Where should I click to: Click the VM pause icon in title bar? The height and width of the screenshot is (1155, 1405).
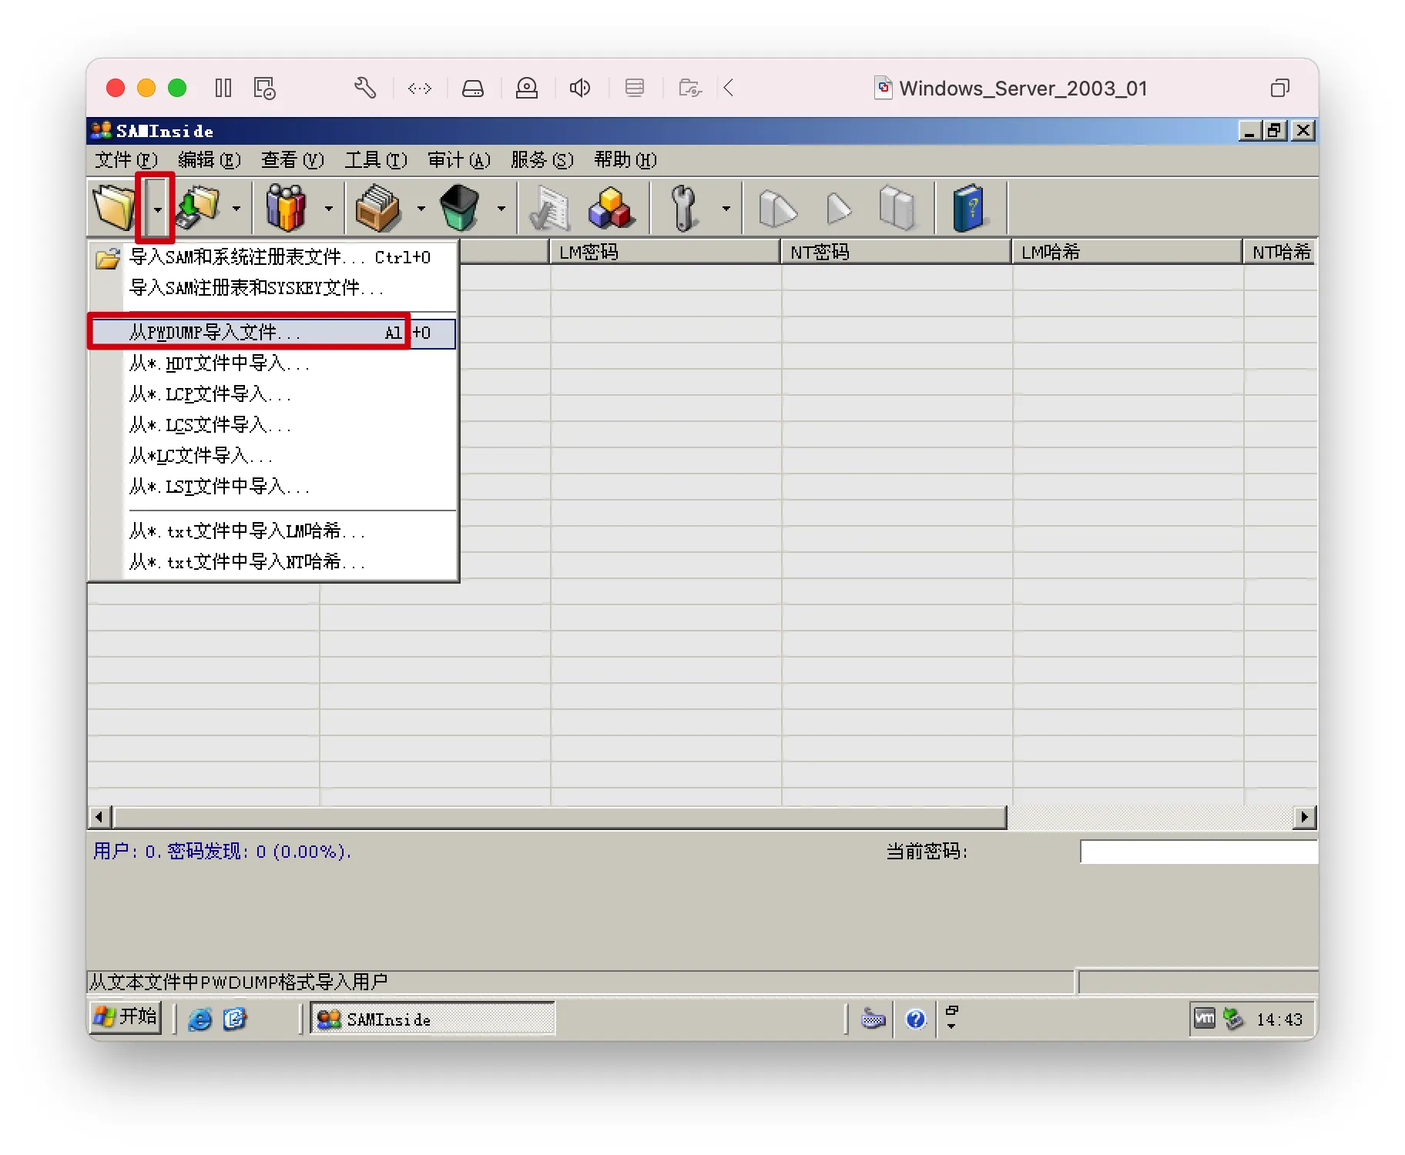pos(223,88)
